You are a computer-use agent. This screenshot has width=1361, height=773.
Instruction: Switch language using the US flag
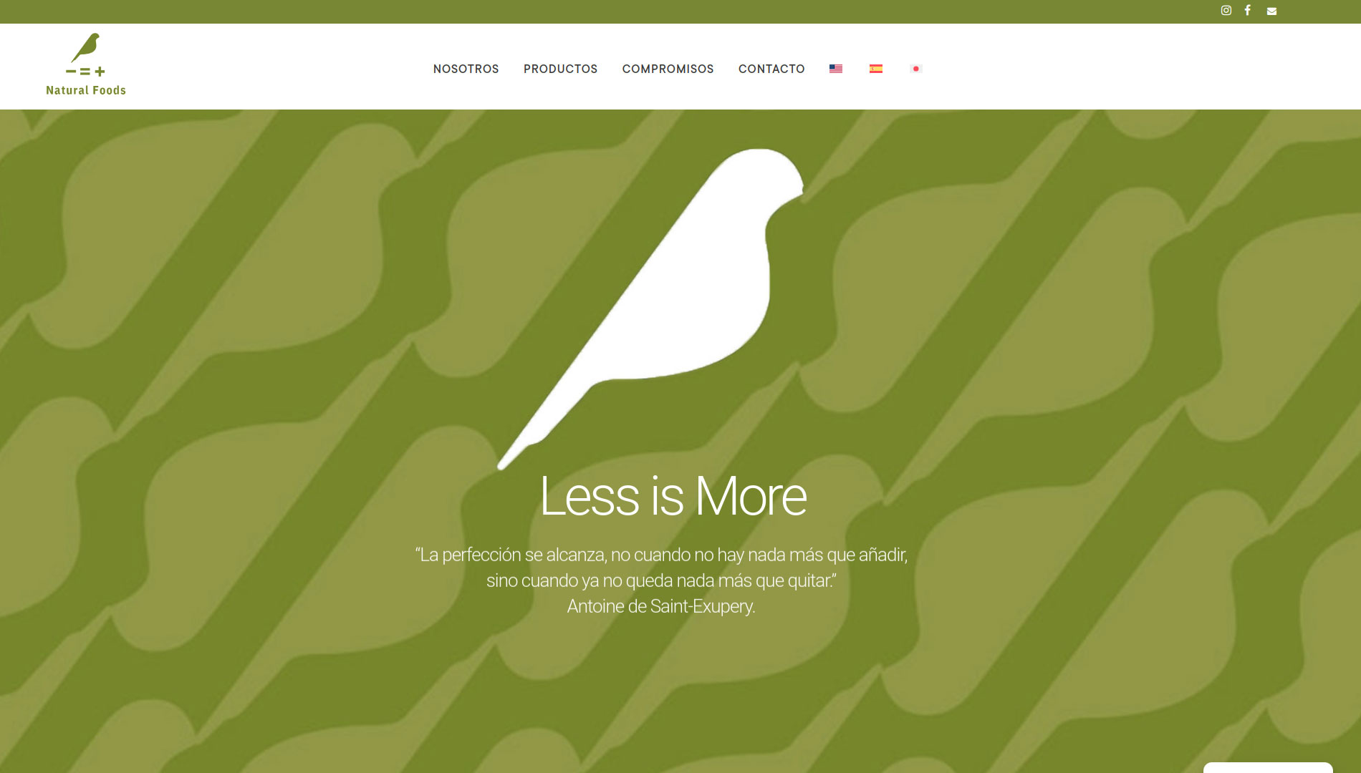coord(836,69)
